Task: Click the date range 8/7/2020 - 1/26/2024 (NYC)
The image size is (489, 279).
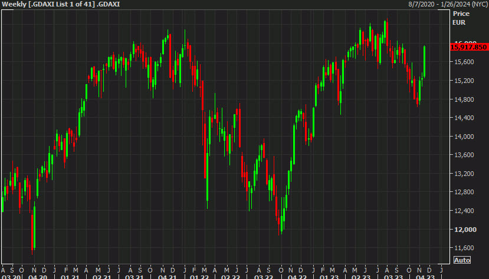Action: coord(448,4)
